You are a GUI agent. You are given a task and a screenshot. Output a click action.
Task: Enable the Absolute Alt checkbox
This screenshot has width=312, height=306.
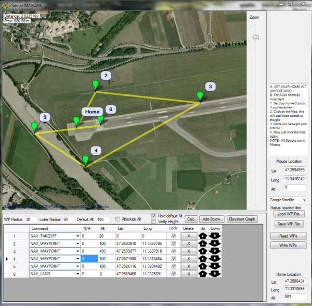[118, 219]
